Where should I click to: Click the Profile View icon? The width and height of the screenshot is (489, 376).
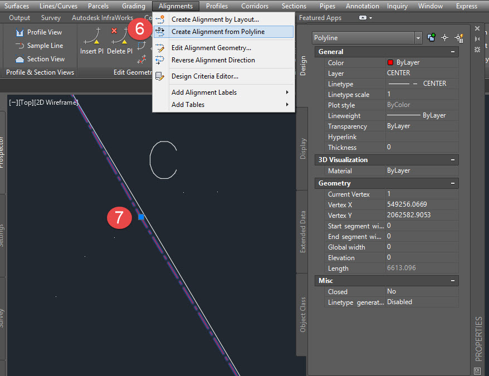tap(19, 32)
